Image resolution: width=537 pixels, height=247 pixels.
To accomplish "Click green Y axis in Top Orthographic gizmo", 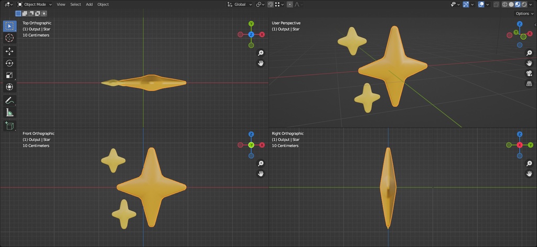I will click(x=251, y=24).
